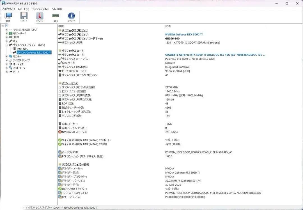This screenshot has height=210, width=303.
Task: Click the 32.0.15.9174 (GeForce 591.74) driver version
Action: (183, 181)
